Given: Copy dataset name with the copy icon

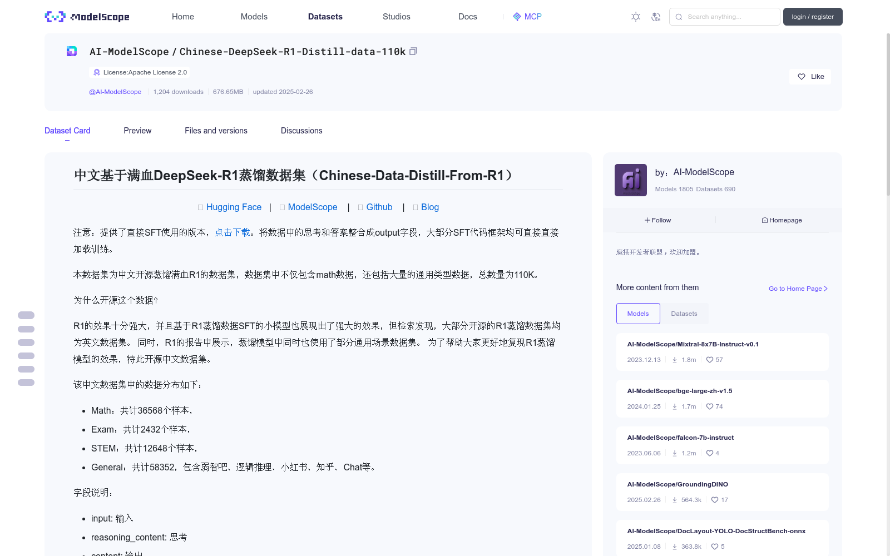Looking at the screenshot, I should point(413,51).
